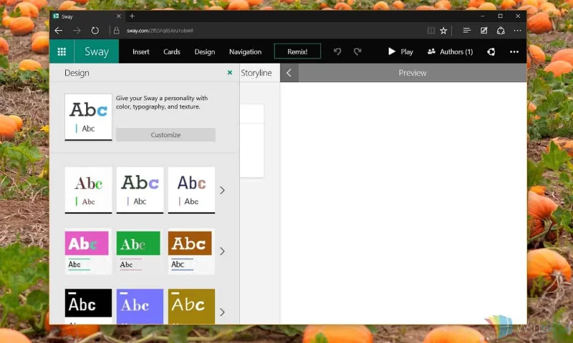The width and height of the screenshot is (573, 343).
Task: Add this page to favorites star
Action: click(443, 31)
